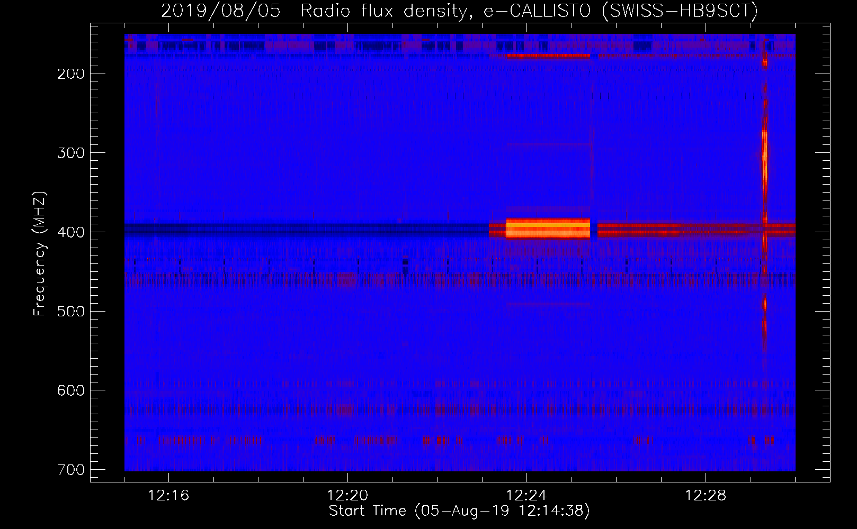This screenshot has height=529, width=857.
Task: Click the 'Start Time (05-Aug-19 12:14:38)' label
Action: (x=459, y=511)
